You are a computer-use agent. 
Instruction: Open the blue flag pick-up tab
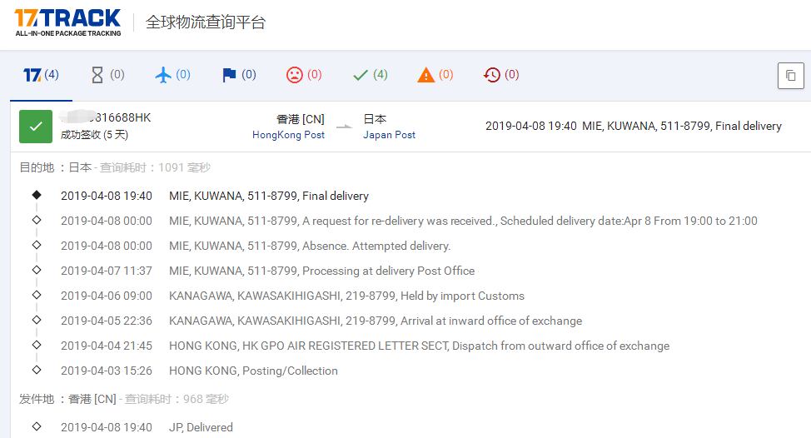pos(239,75)
